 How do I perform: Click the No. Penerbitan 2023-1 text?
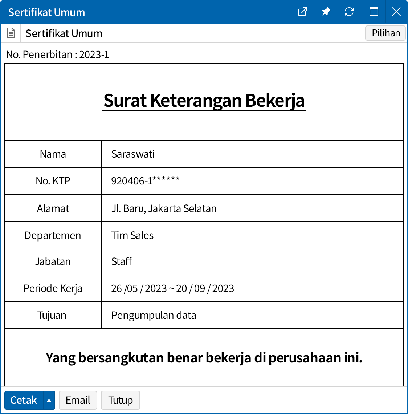58,54
